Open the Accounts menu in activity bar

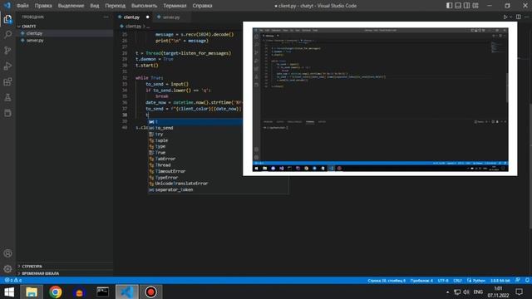pyautogui.click(x=7, y=253)
